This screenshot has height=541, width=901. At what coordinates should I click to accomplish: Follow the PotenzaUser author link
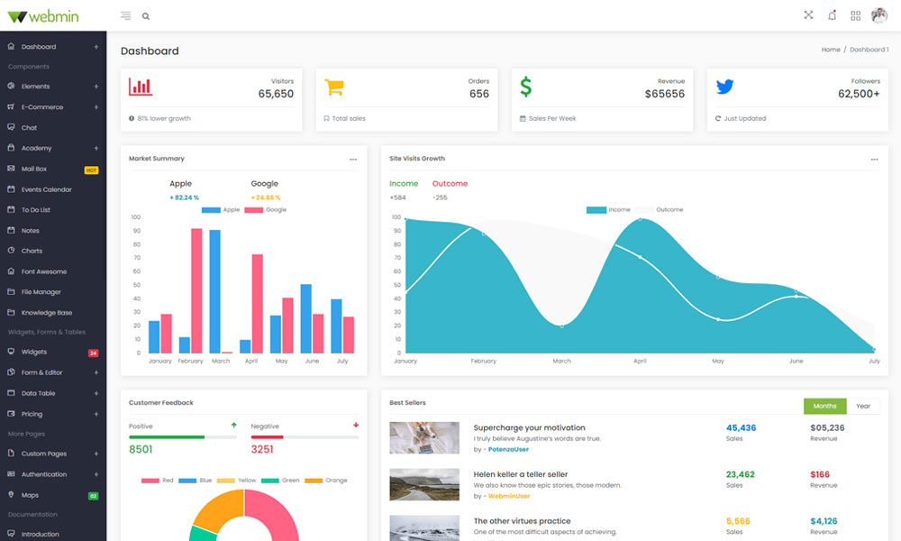pos(508,449)
